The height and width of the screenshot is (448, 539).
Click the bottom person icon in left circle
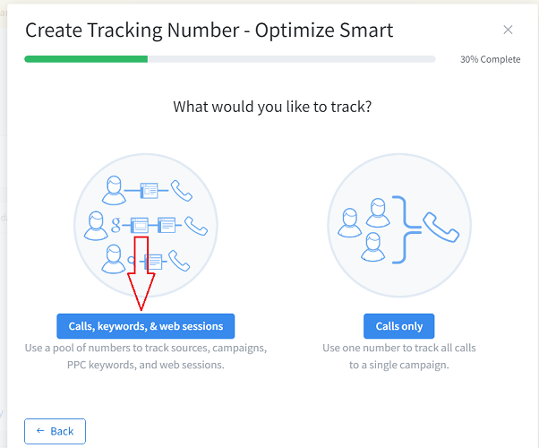[114, 260]
